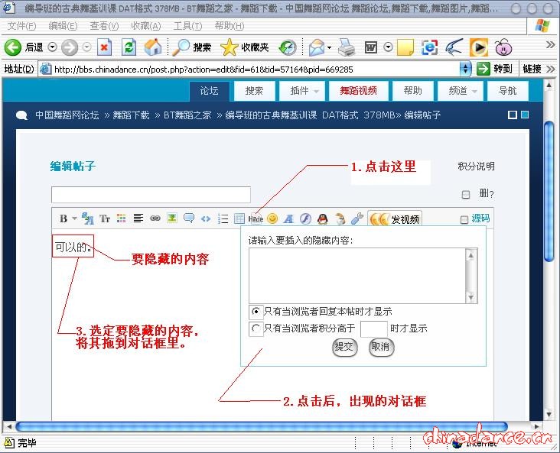Click the wrench tools icon in editor
The width and height of the screenshot is (560, 453).
click(357, 218)
